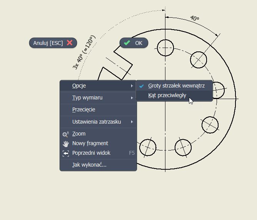Click the lower-right hole under the submenu
Screen dimensions: 257x220
(x=210, y=124)
